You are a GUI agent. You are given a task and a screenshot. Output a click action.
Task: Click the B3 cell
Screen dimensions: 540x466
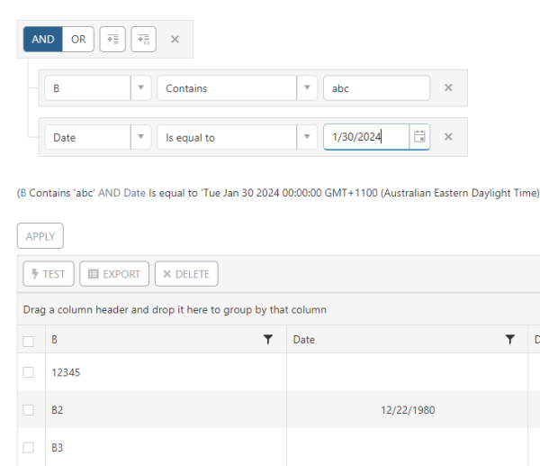(x=166, y=447)
